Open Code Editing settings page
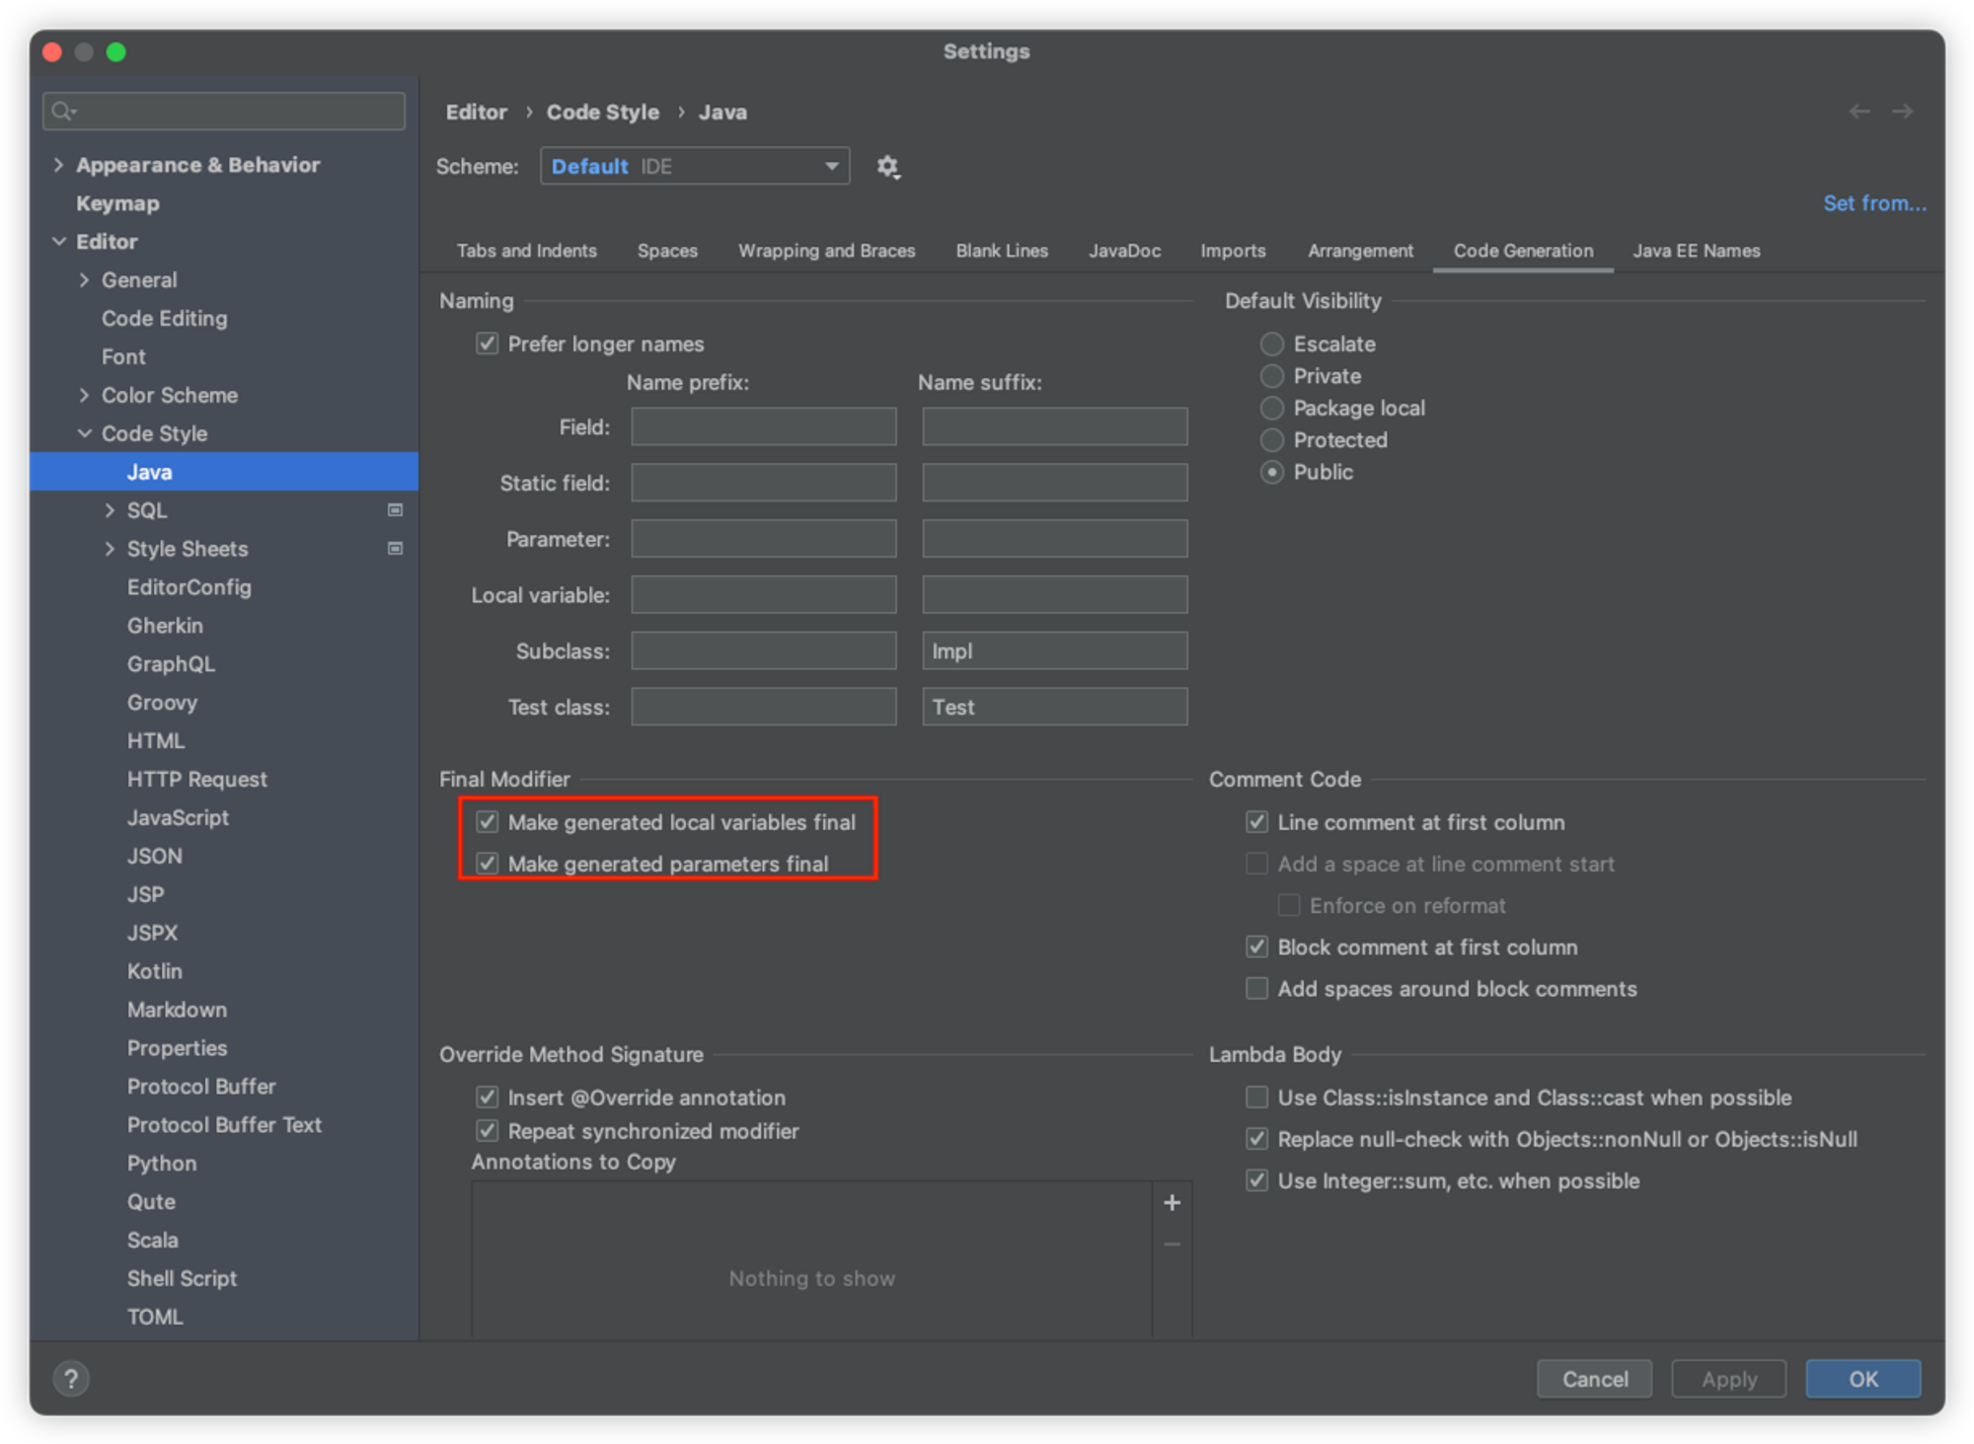1974x1444 pixels. pos(164,319)
